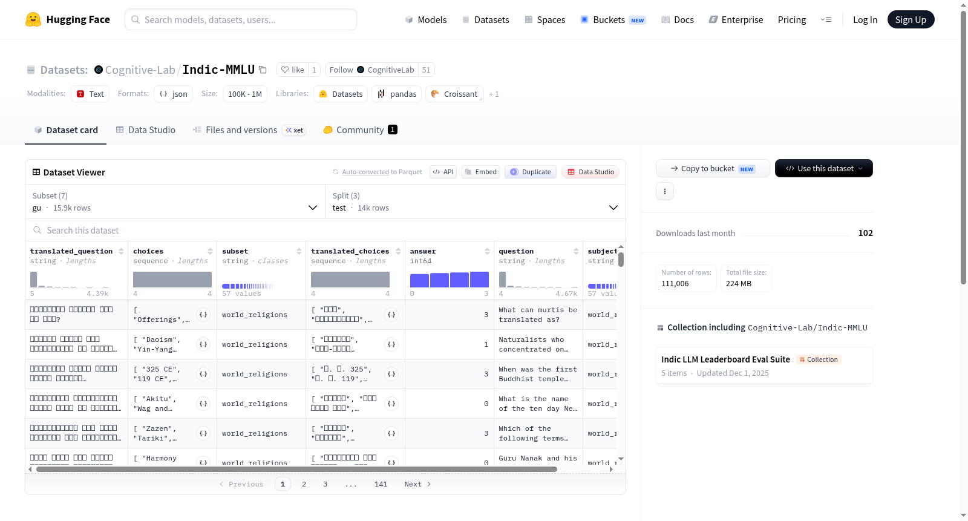
Task: Expand JSON for the "325 CE" choices cell
Action: (x=203, y=374)
